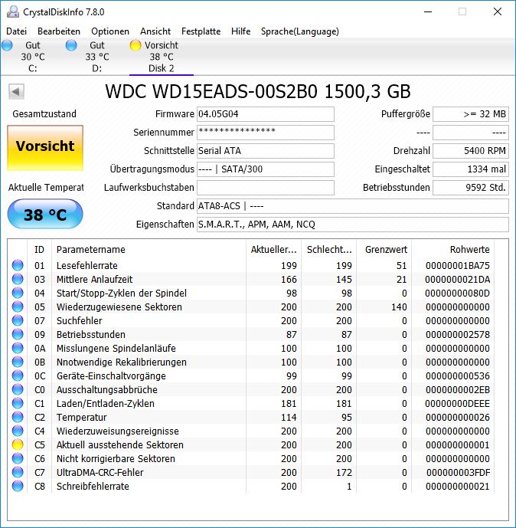
Task: Click the Puffergröße value >= 32 MB
Action: click(x=471, y=114)
